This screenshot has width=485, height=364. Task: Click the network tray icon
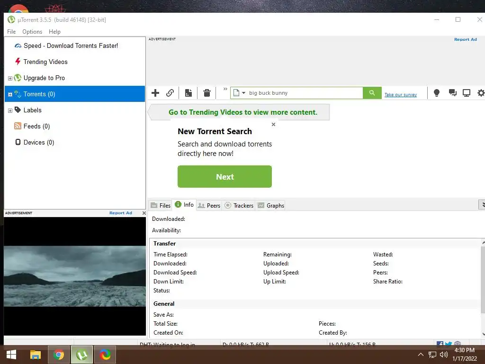coord(432,355)
